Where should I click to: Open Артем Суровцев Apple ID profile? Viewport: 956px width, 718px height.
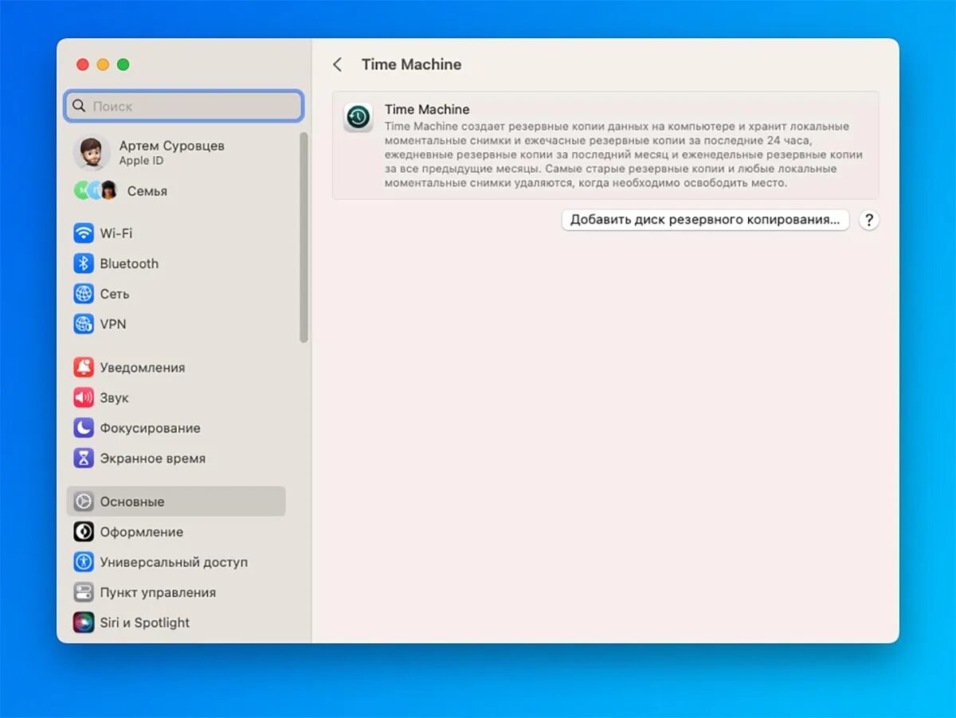tap(176, 153)
